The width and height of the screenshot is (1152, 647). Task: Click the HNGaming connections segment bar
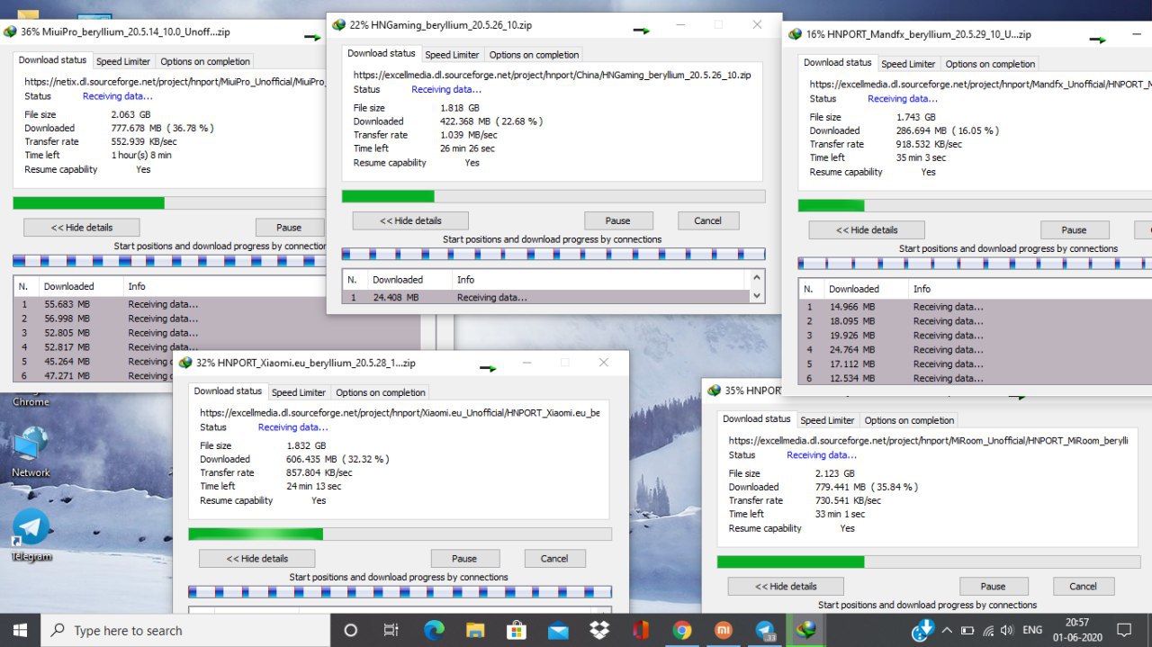[553, 255]
